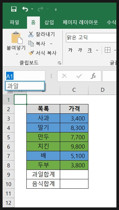Click the 과일 name suggestion box
The height and width of the screenshot is (210, 119).
tap(25, 86)
